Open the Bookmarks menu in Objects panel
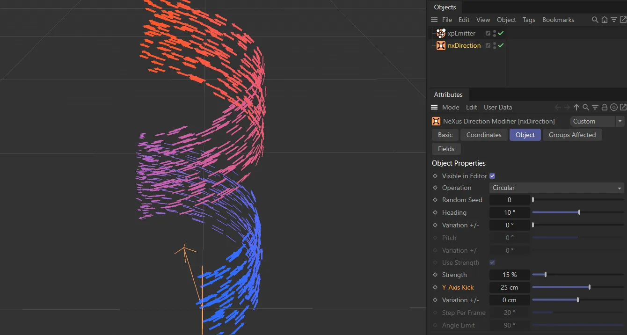Screen dimensions: 627x335 (x=558, y=20)
